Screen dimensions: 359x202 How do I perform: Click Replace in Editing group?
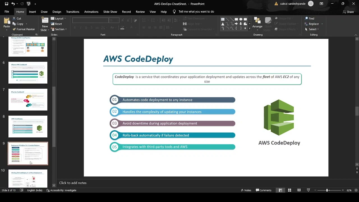(312, 24)
